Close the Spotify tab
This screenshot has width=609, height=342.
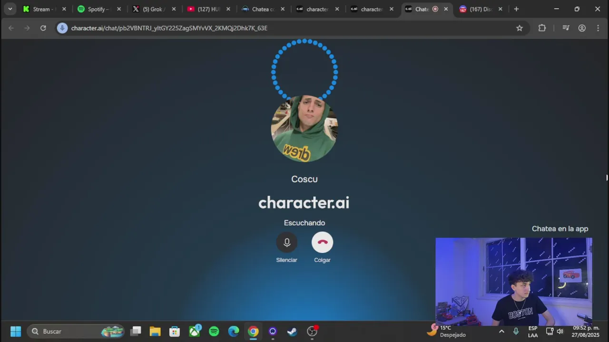(119, 9)
